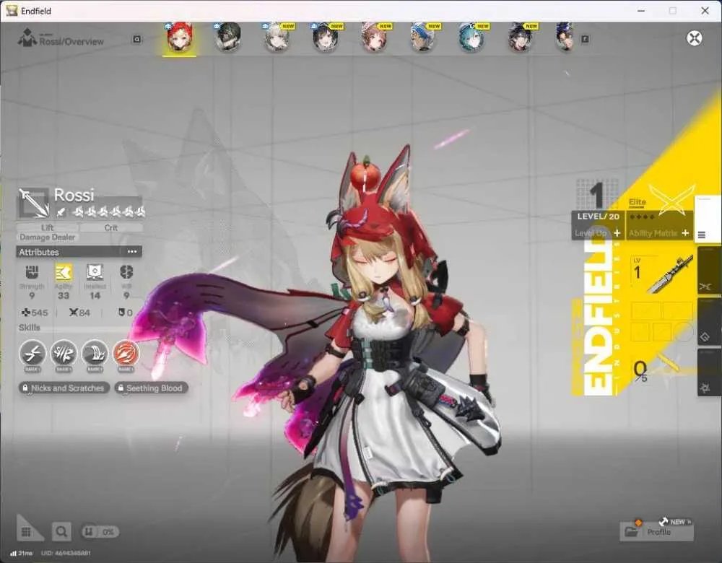Click the Crit tag under Rossi
722x563 pixels.
pos(111,227)
